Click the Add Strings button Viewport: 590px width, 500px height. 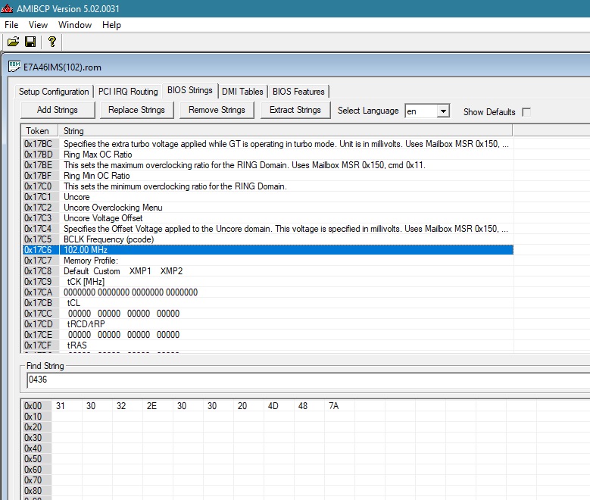point(58,110)
